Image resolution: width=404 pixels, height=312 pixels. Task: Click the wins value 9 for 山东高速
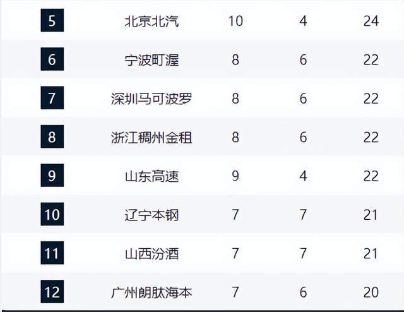tap(235, 176)
